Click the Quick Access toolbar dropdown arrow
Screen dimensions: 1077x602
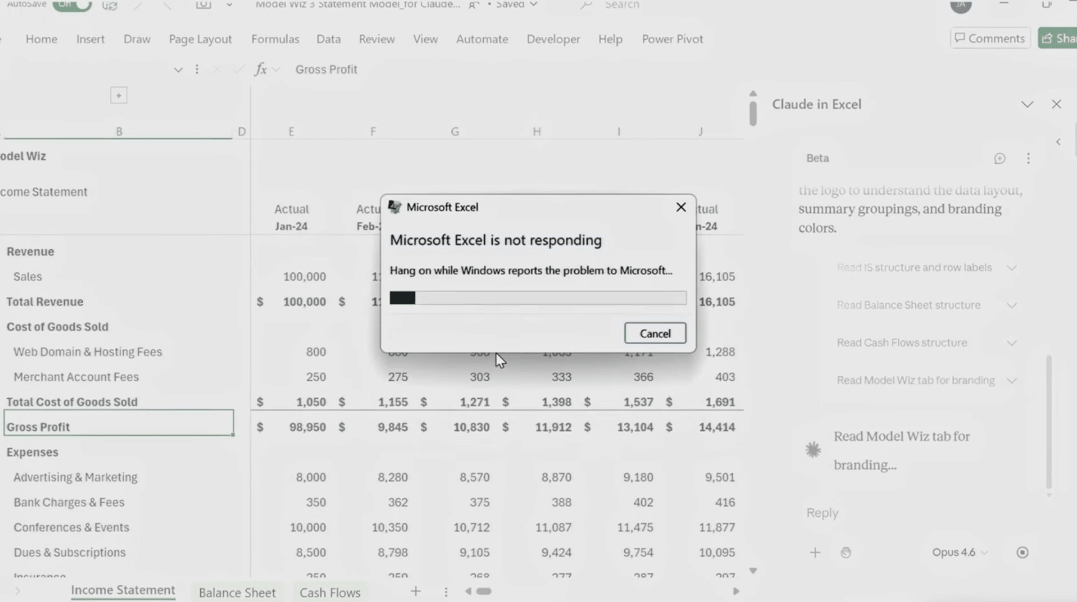click(x=229, y=5)
